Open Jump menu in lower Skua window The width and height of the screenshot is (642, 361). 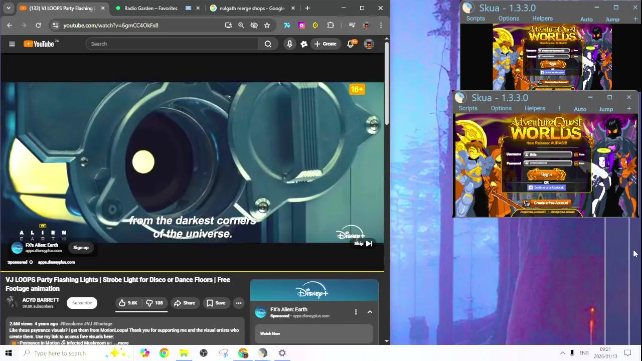[606, 109]
